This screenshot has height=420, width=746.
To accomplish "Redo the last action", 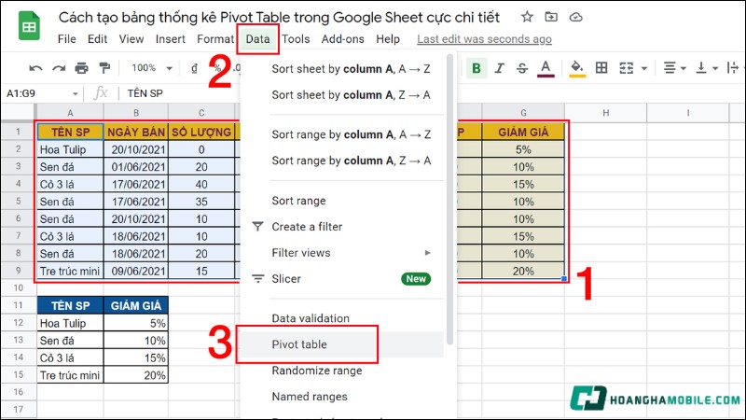I will 59,68.
